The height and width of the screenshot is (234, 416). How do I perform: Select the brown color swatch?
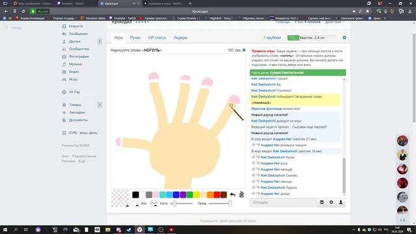(x=224, y=195)
